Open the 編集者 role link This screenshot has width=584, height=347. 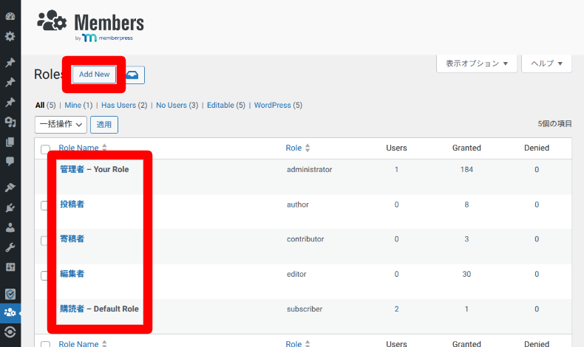coord(72,274)
